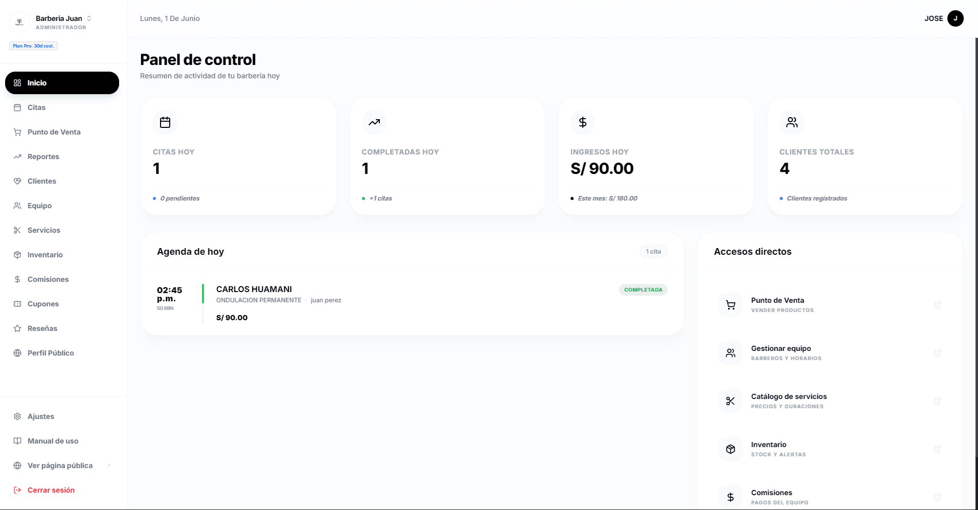Click the 1 cita counter badge
The width and height of the screenshot is (978, 510).
(653, 252)
